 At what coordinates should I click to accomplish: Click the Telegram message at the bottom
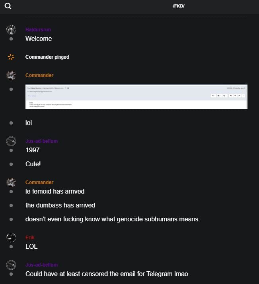point(107,274)
